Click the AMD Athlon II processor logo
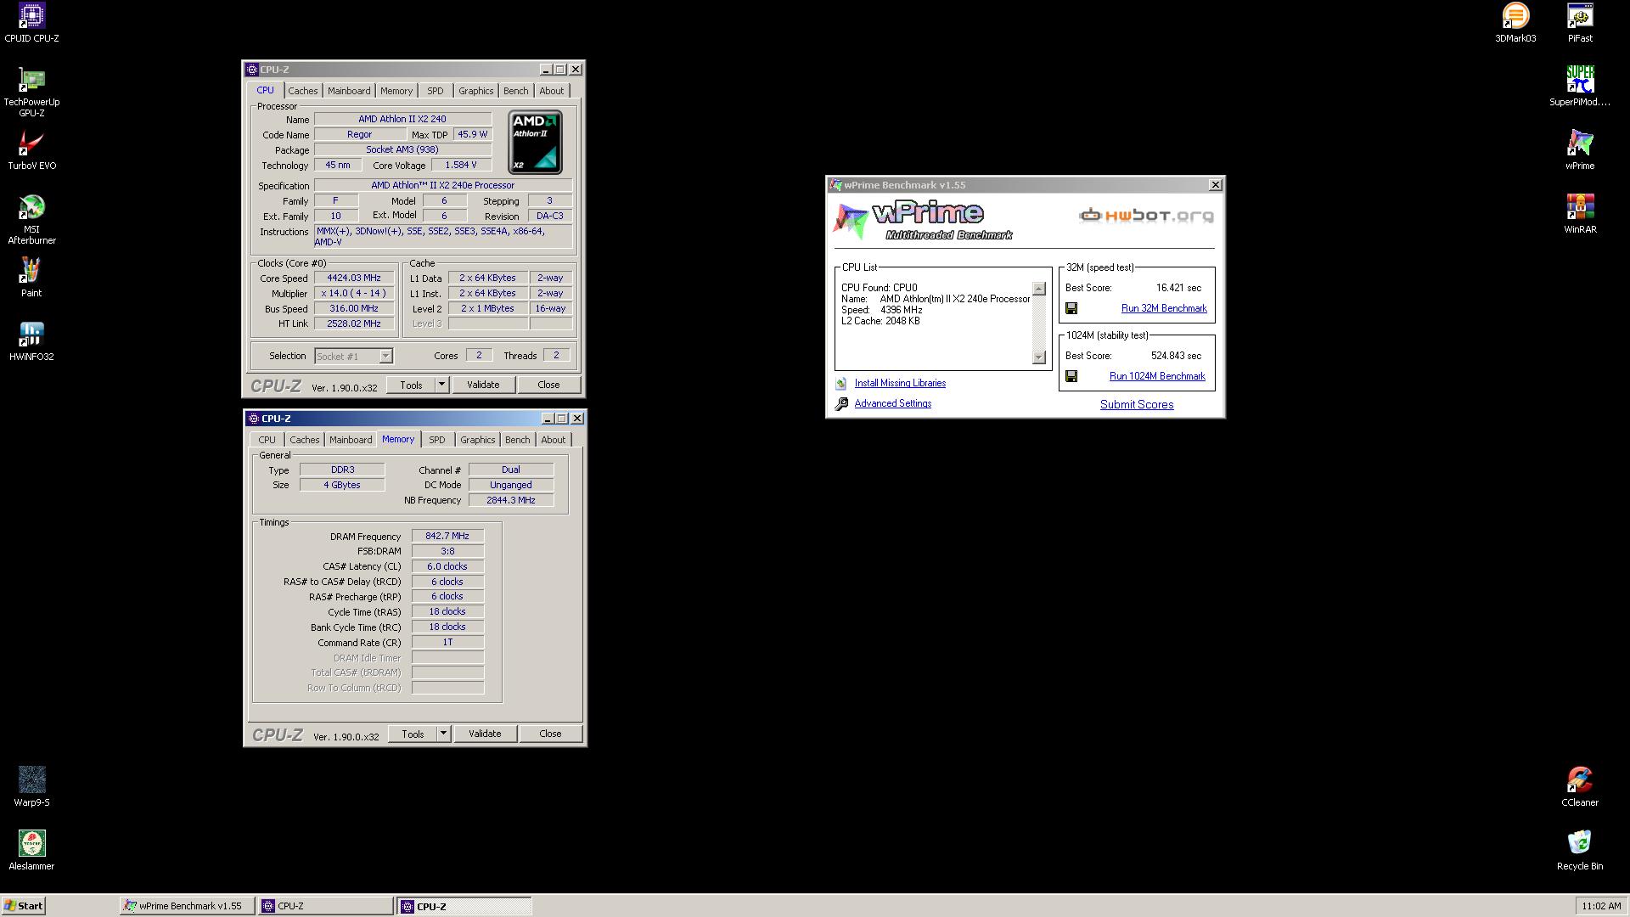The height and width of the screenshot is (917, 1630). tap(535, 142)
